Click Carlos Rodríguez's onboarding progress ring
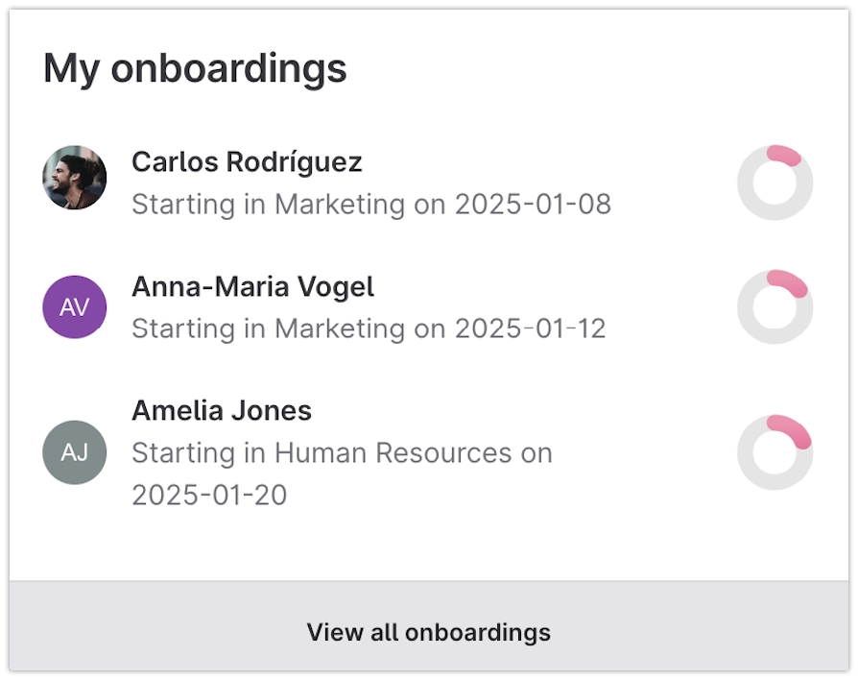858x680 pixels. [775, 182]
